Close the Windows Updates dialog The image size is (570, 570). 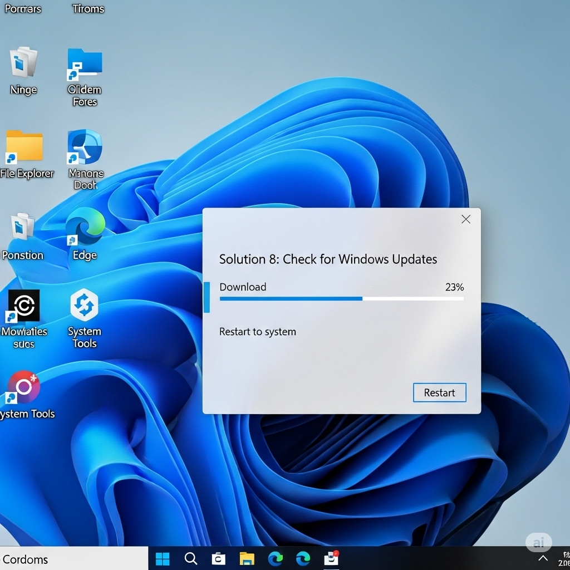point(466,219)
